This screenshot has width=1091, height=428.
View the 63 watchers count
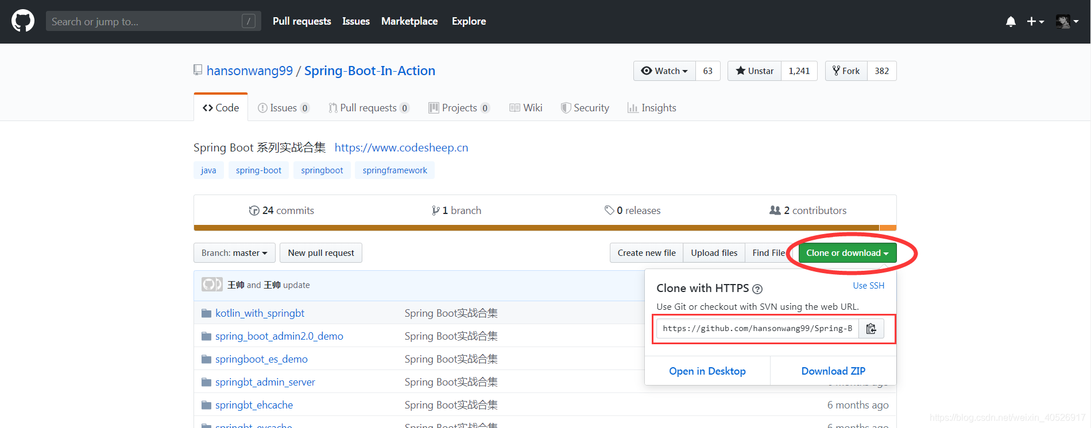[x=708, y=71]
